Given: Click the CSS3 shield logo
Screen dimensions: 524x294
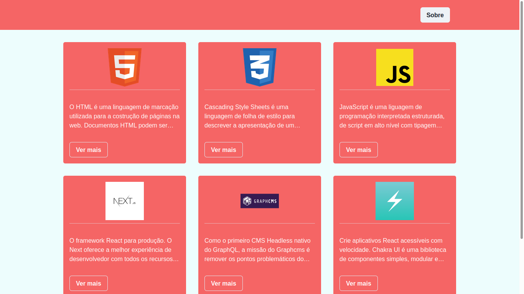Looking at the screenshot, I should pyautogui.click(x=260, y=67).
